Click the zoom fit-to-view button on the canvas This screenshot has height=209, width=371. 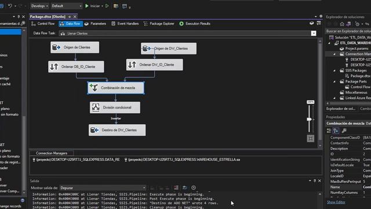point(311,138)
